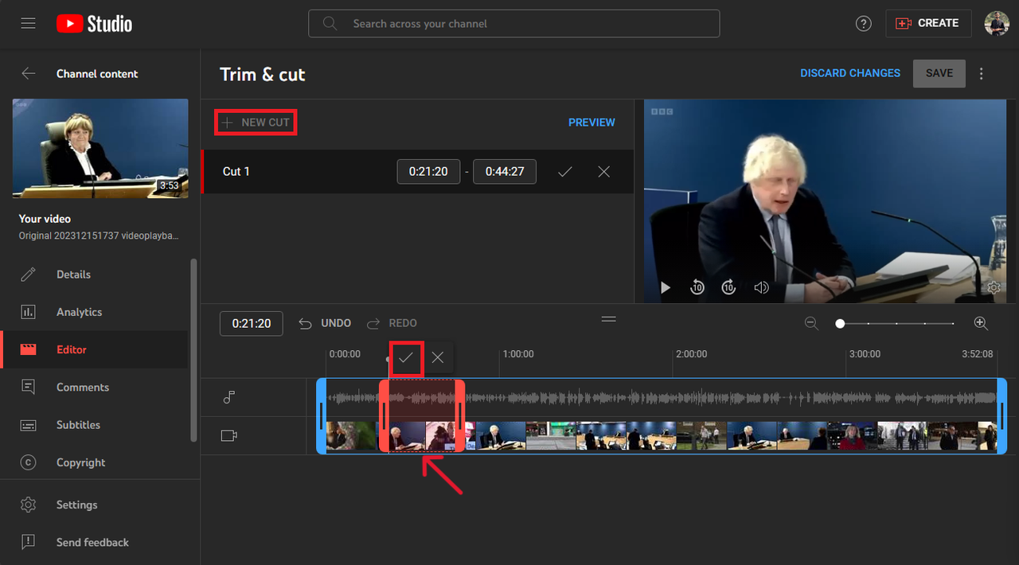Start a new cut with the NEW CUT button

(255, 122)
